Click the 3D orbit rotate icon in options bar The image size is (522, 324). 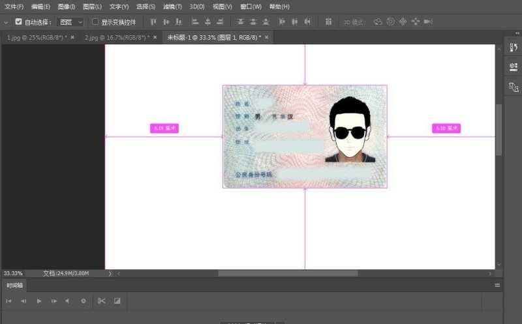coord(378,22)
